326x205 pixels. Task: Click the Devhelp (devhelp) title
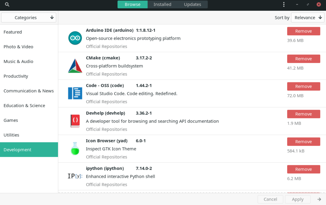tap(105, 113)
